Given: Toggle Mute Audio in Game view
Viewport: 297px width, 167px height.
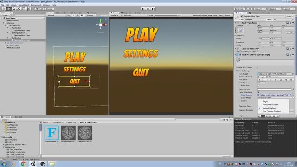Looking at the screenshot, I should 213,15.
